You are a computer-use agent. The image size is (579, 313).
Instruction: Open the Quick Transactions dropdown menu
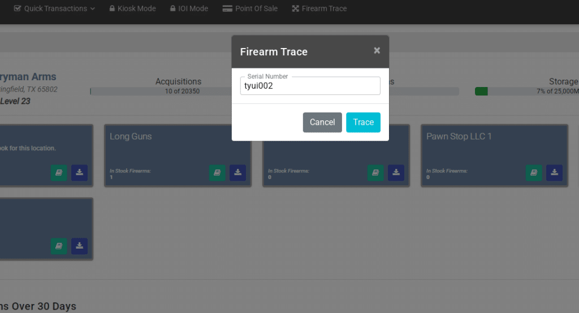[x=54, y=8]
